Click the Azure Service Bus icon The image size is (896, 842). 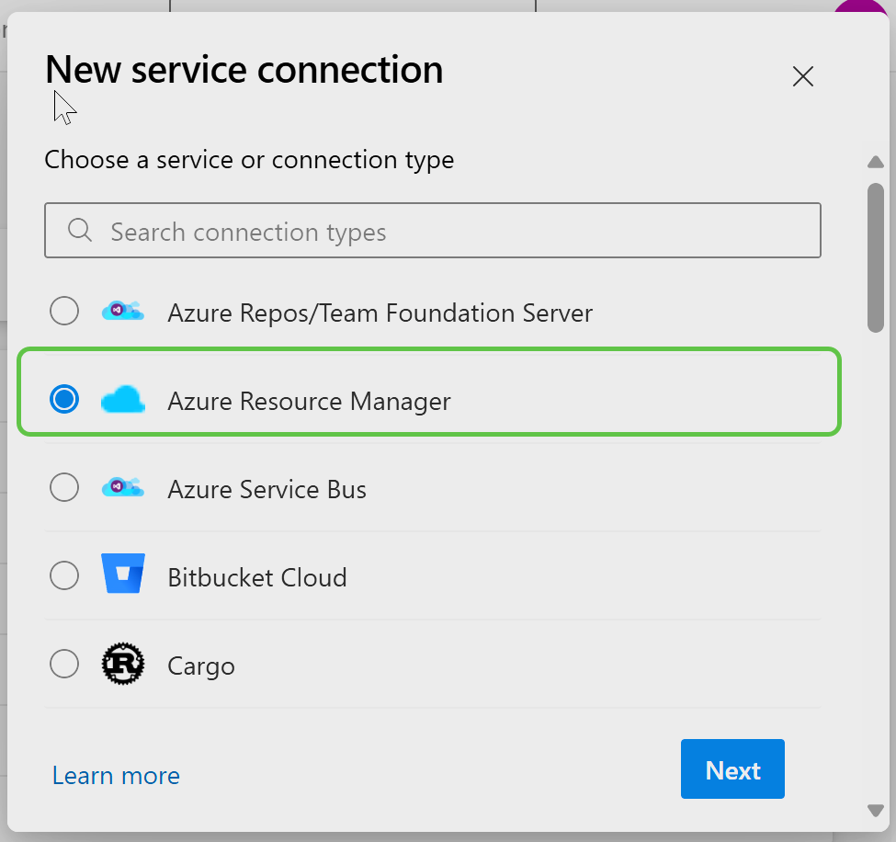pyautogui.click(x=123, y=487)
